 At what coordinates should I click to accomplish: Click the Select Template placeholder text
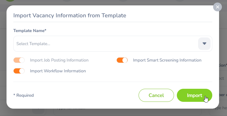(33, 44)
